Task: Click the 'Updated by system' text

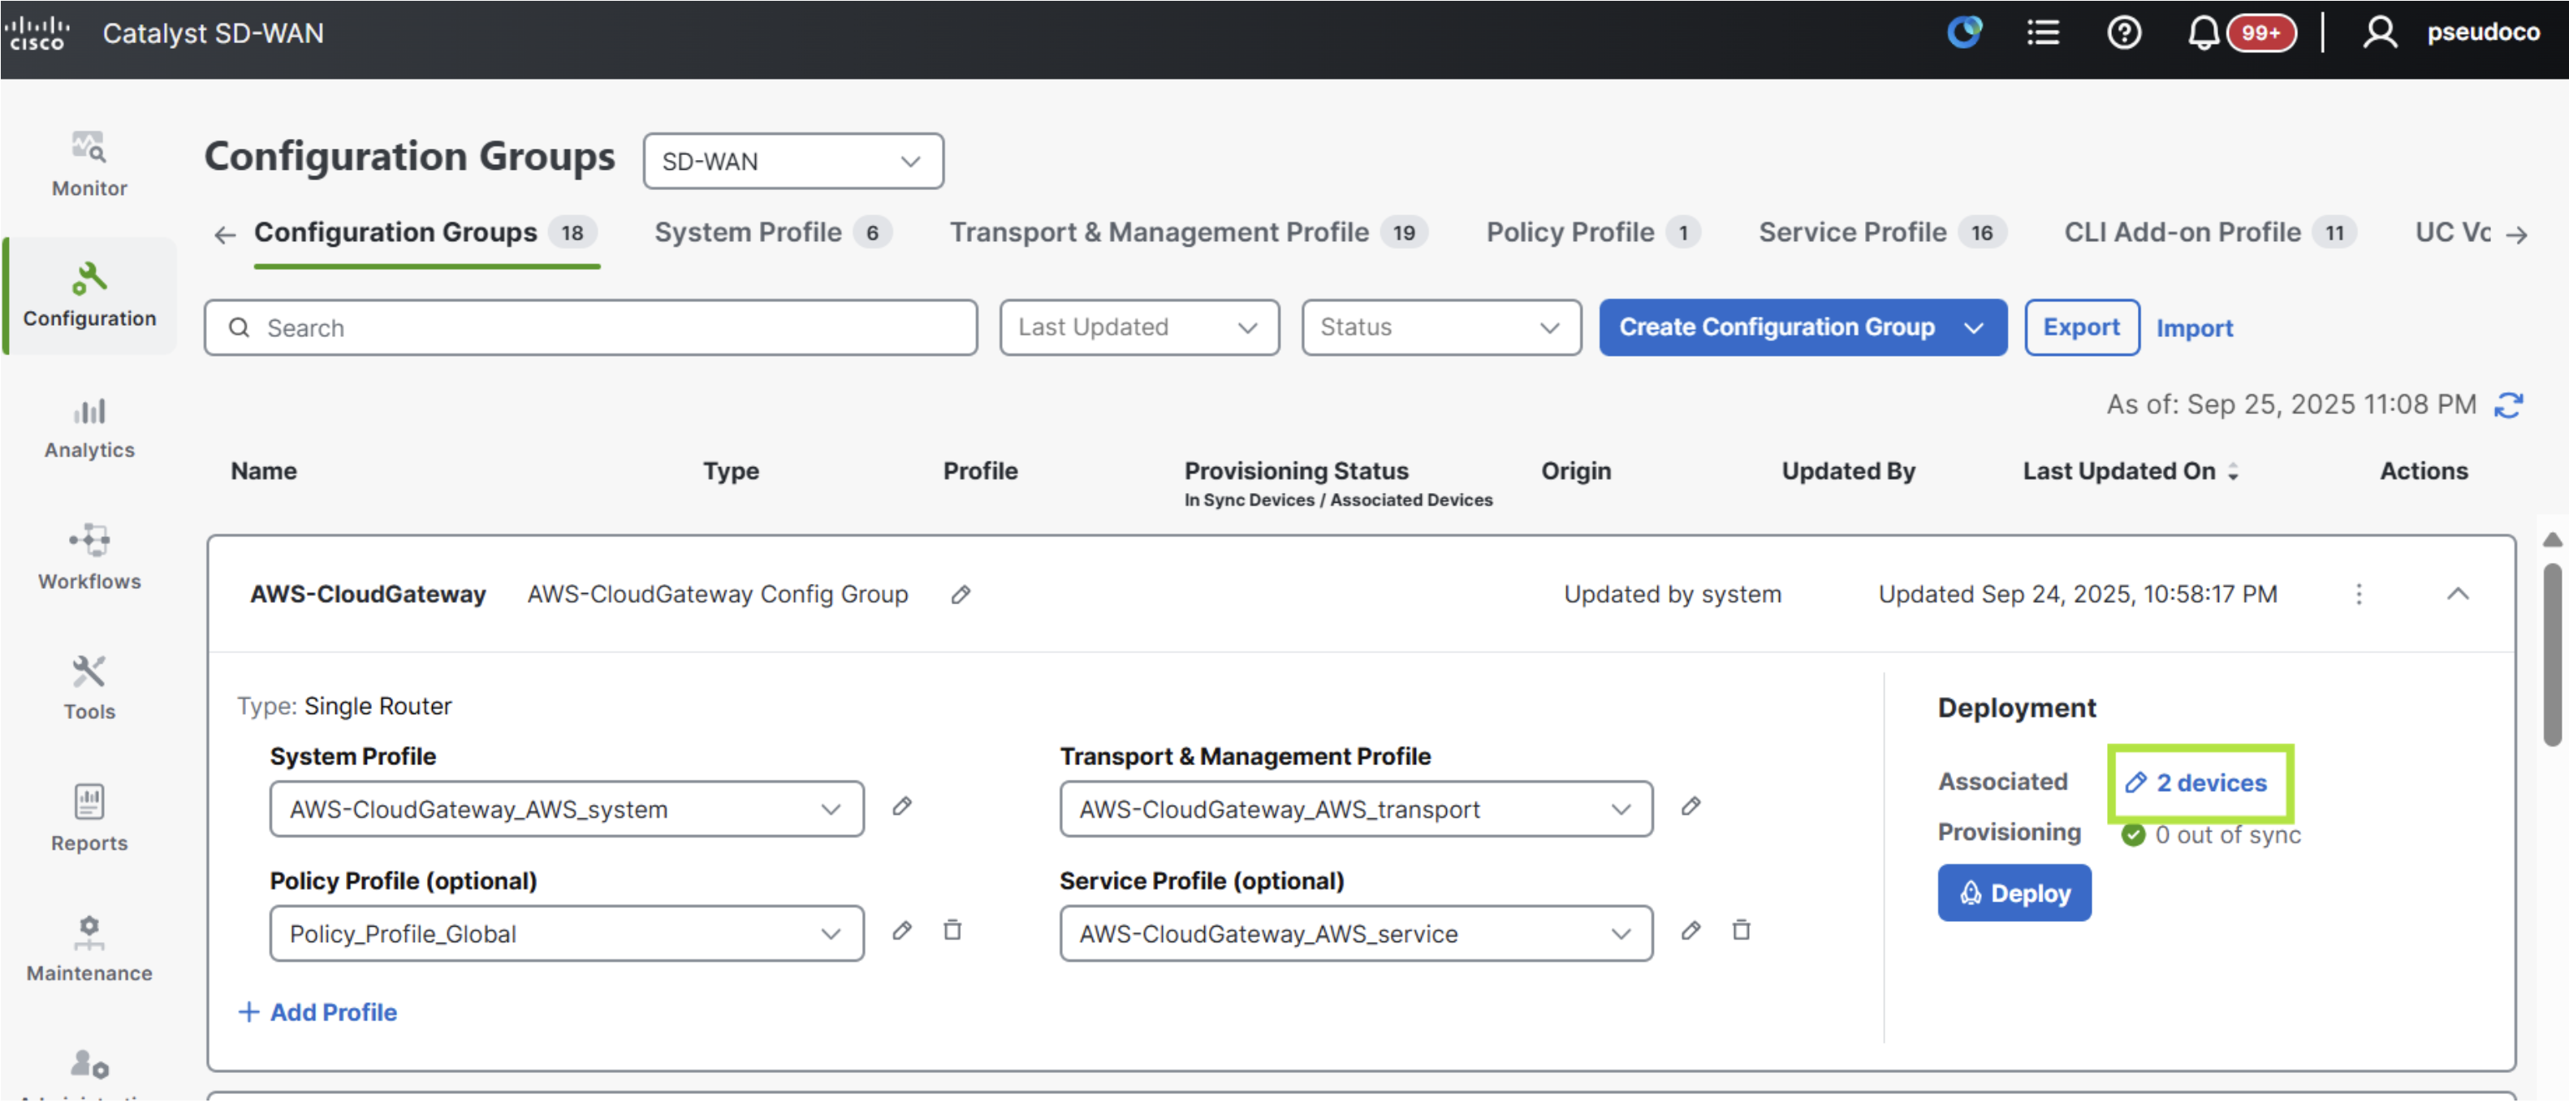Action: coord(1673,595)
